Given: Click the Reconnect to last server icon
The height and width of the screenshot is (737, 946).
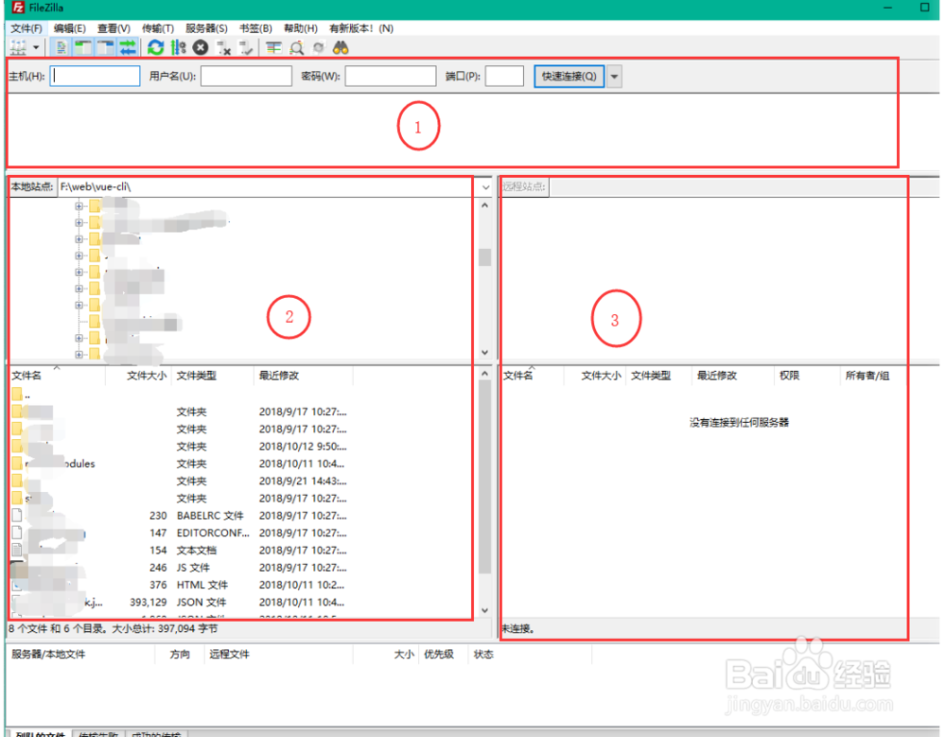Looking at the screenshot, I should point(246,47).
